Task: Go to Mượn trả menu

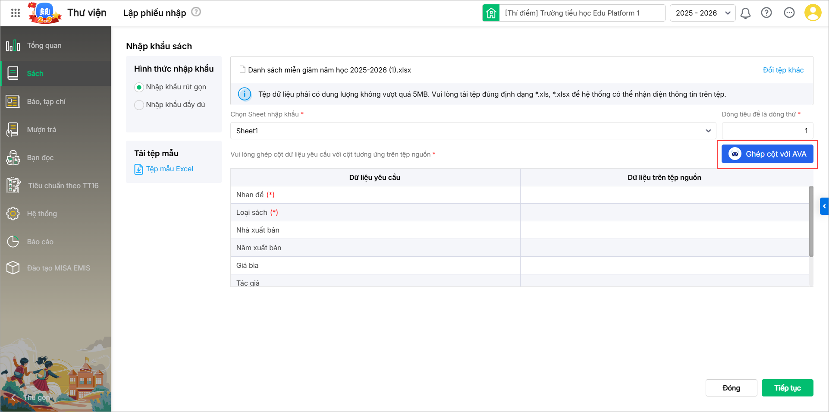Action: [41, 129]
